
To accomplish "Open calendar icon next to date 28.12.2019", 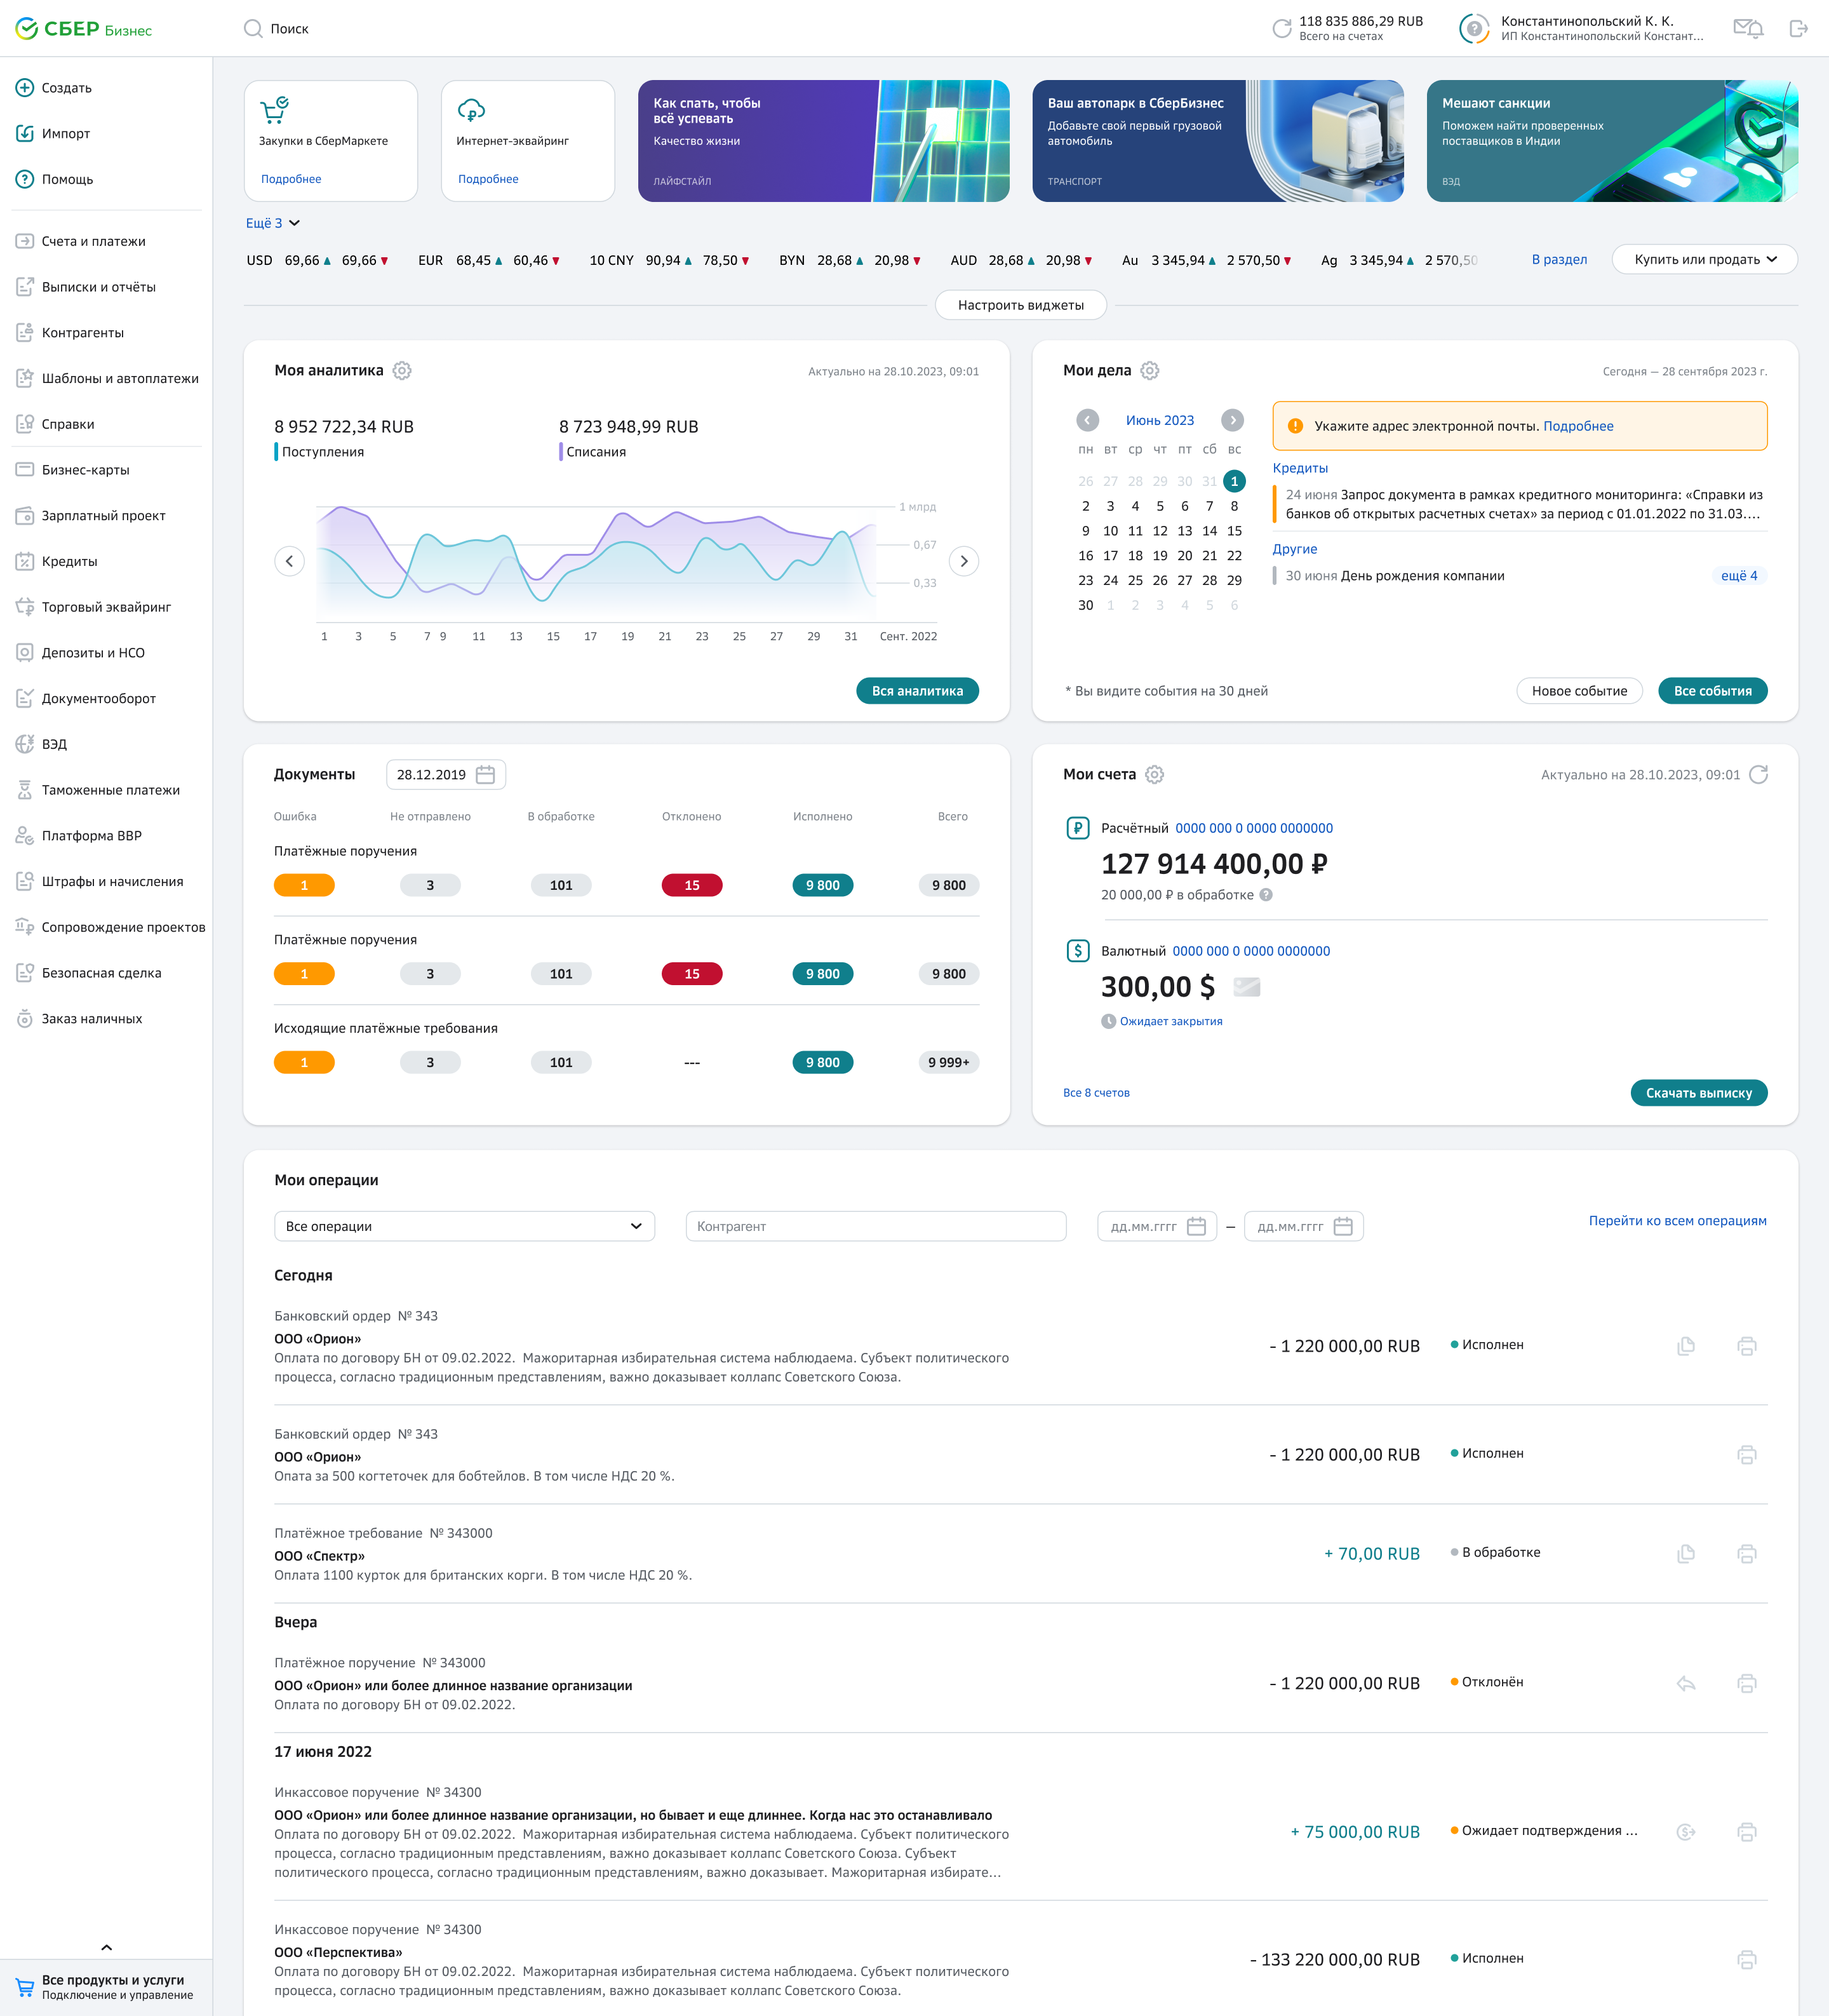I will (486, 775).
